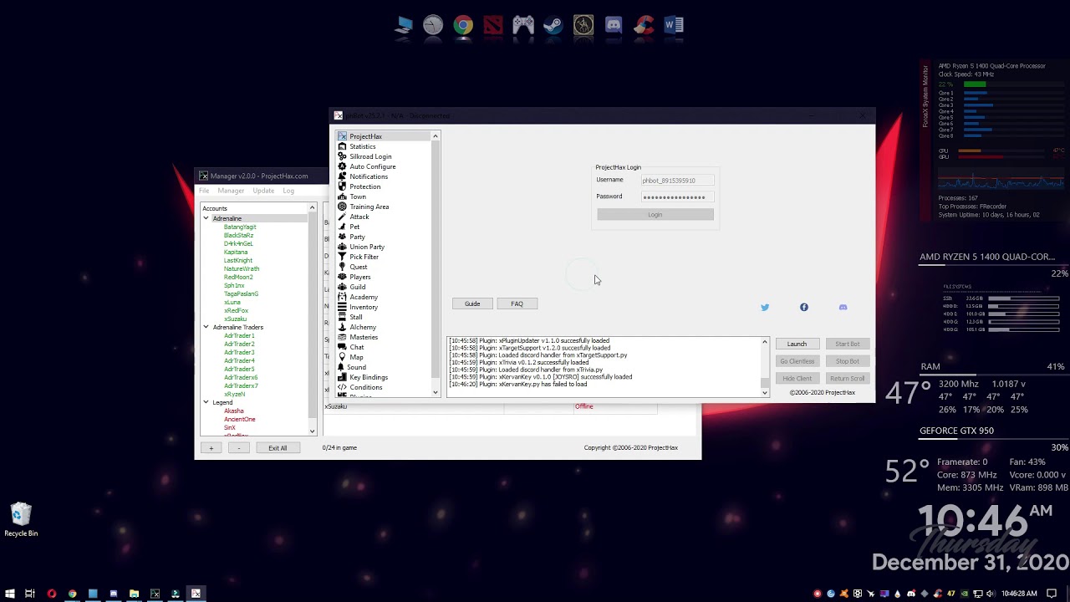Select Silkroad Login in sidebar

click(370, 156)
